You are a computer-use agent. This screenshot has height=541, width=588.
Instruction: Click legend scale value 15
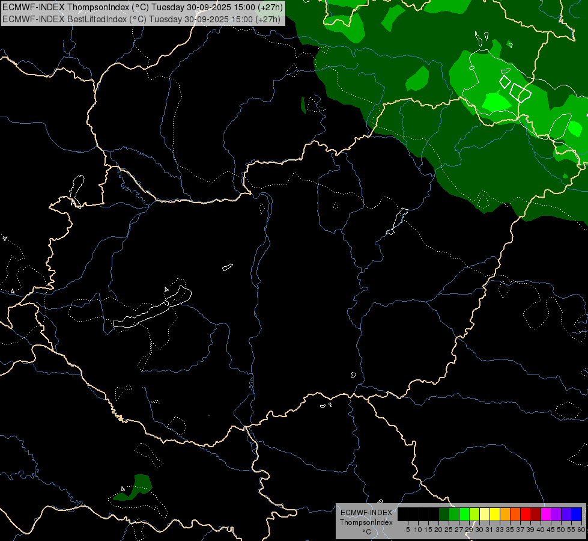428,530
